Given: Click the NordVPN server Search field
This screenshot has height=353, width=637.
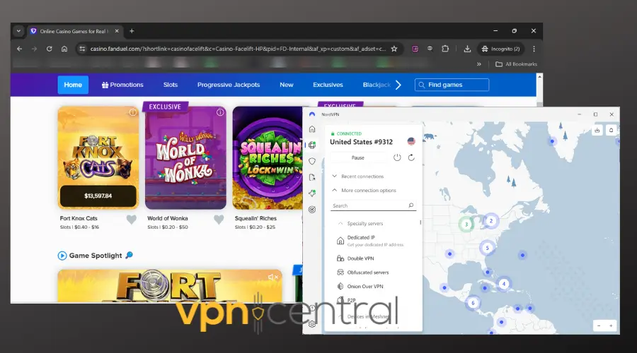Looking at the screenshot, I should (373, 205).
